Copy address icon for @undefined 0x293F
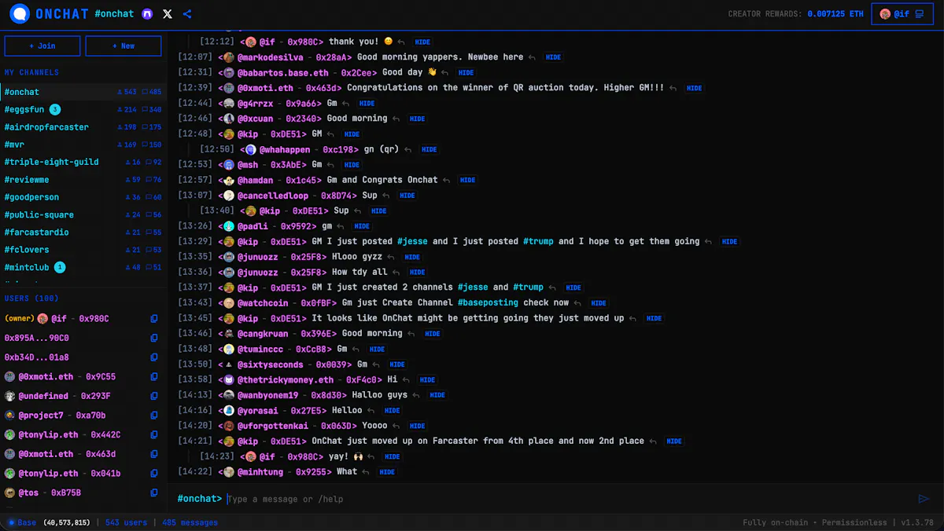Image resolution: width=944 pixels, height=531 pixels. (x=154, y=396)
